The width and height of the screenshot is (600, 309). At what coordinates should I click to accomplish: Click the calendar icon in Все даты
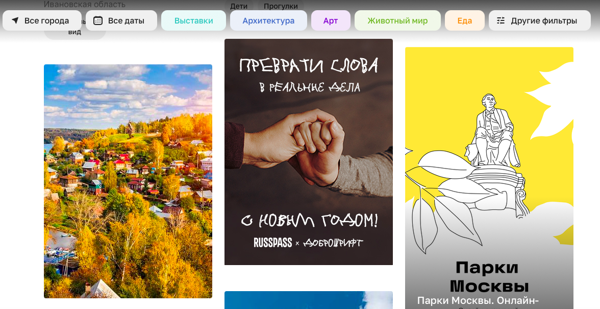point(98,20)
